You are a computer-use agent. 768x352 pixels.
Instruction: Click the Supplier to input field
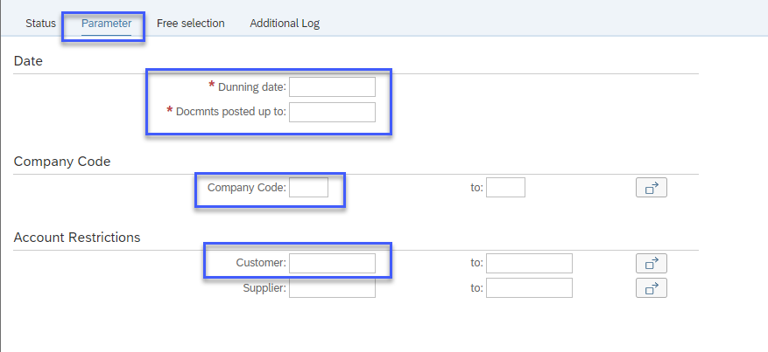point(529,288)
